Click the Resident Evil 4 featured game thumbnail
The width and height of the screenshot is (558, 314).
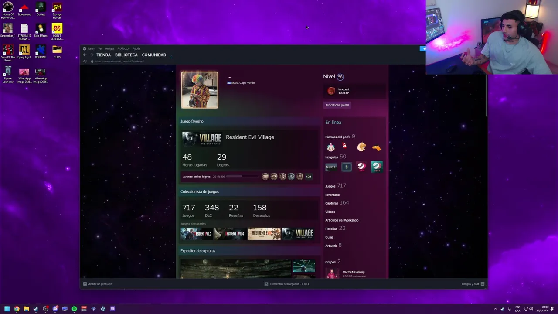click(231, 234)
